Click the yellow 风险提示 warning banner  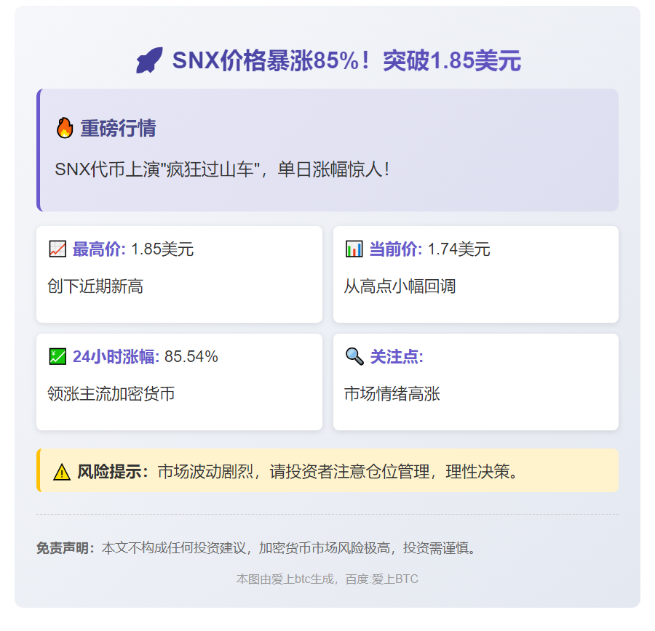(x=327, y=471)
